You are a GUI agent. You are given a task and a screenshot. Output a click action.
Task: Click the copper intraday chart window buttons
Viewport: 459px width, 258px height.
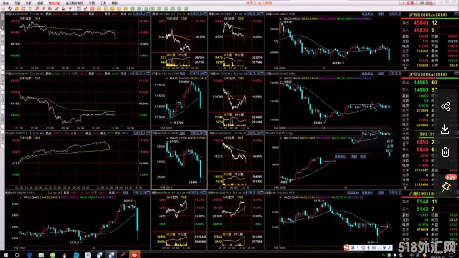pyautogui.click(x=142, y=14)
